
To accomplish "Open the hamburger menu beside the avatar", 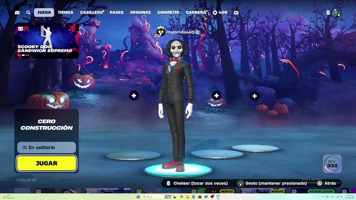I will coord(328,12).
